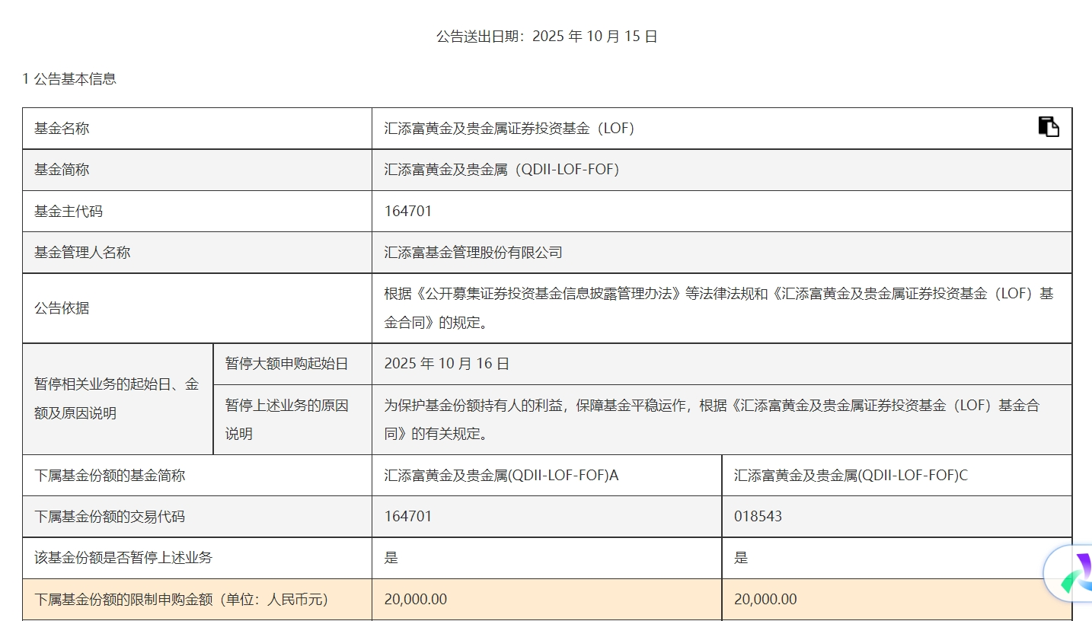Click the copy table icon
The width and height of the screenshot is (1092, 621).
coord(1049,126)
